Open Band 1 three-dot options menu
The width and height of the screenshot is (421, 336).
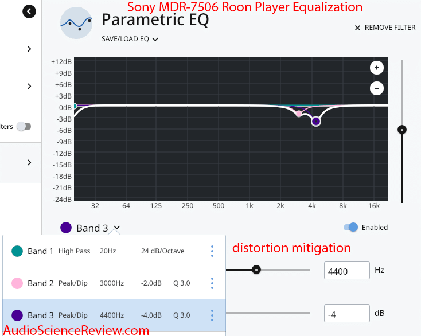(x=212, y=251)
